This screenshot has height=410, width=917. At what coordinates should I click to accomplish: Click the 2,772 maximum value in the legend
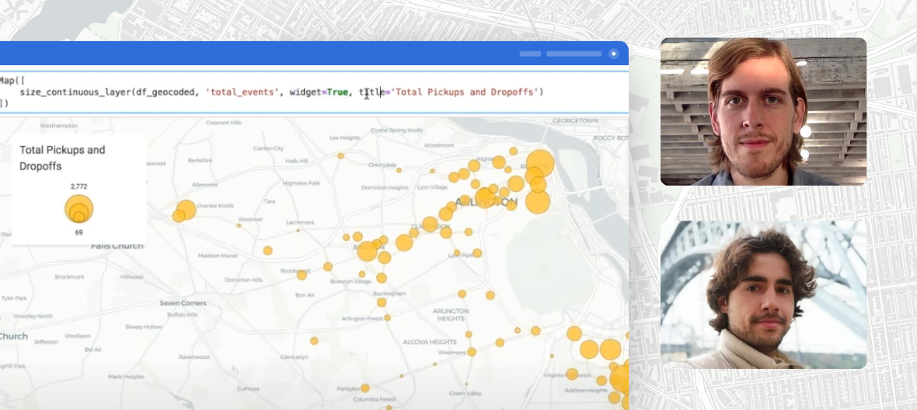point(78,187)
